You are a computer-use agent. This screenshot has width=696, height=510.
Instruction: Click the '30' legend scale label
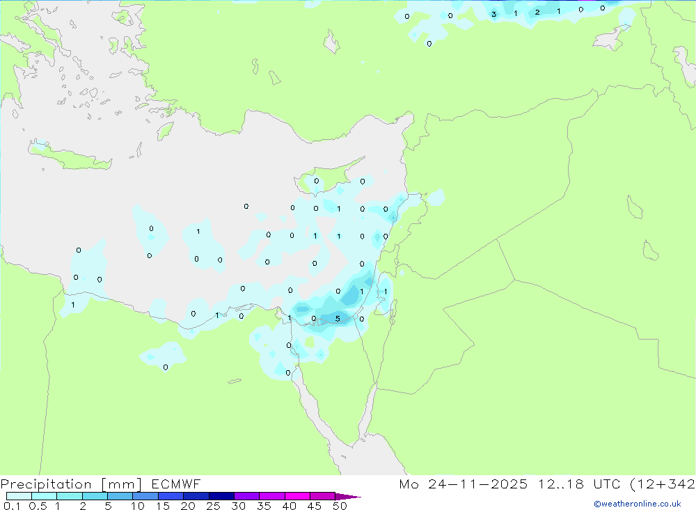[239, 506]
